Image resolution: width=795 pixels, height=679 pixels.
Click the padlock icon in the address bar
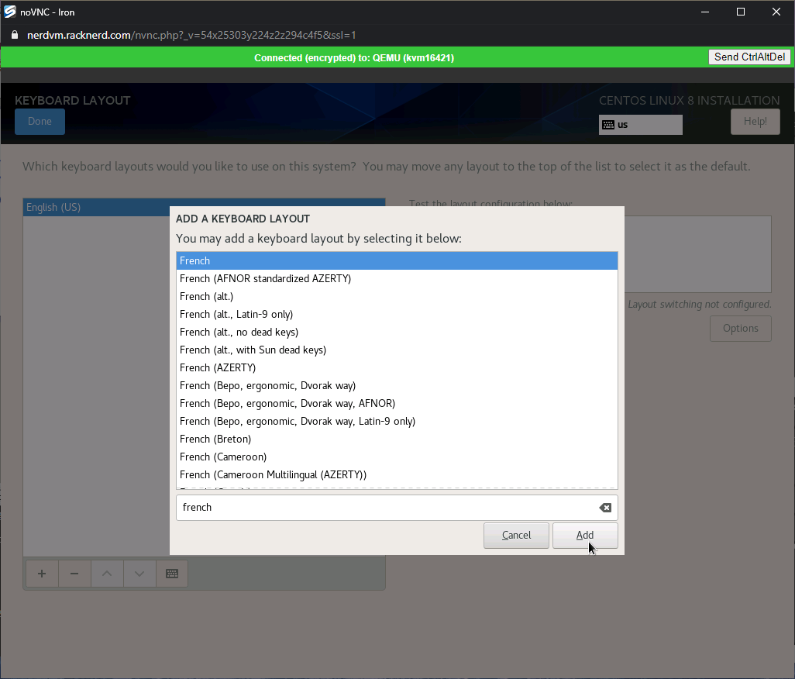(x=14, y=36)
